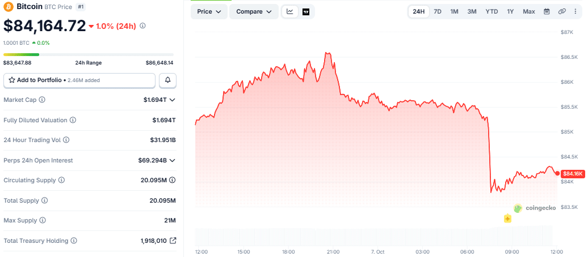Image resolution: width=588 pixels, height=257 pixels.
Task: Click info icon next to Market Cap
Action: point(43,100)
